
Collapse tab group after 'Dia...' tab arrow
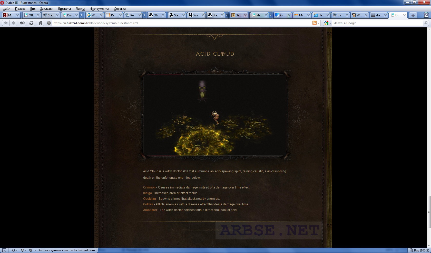(81, 15)
